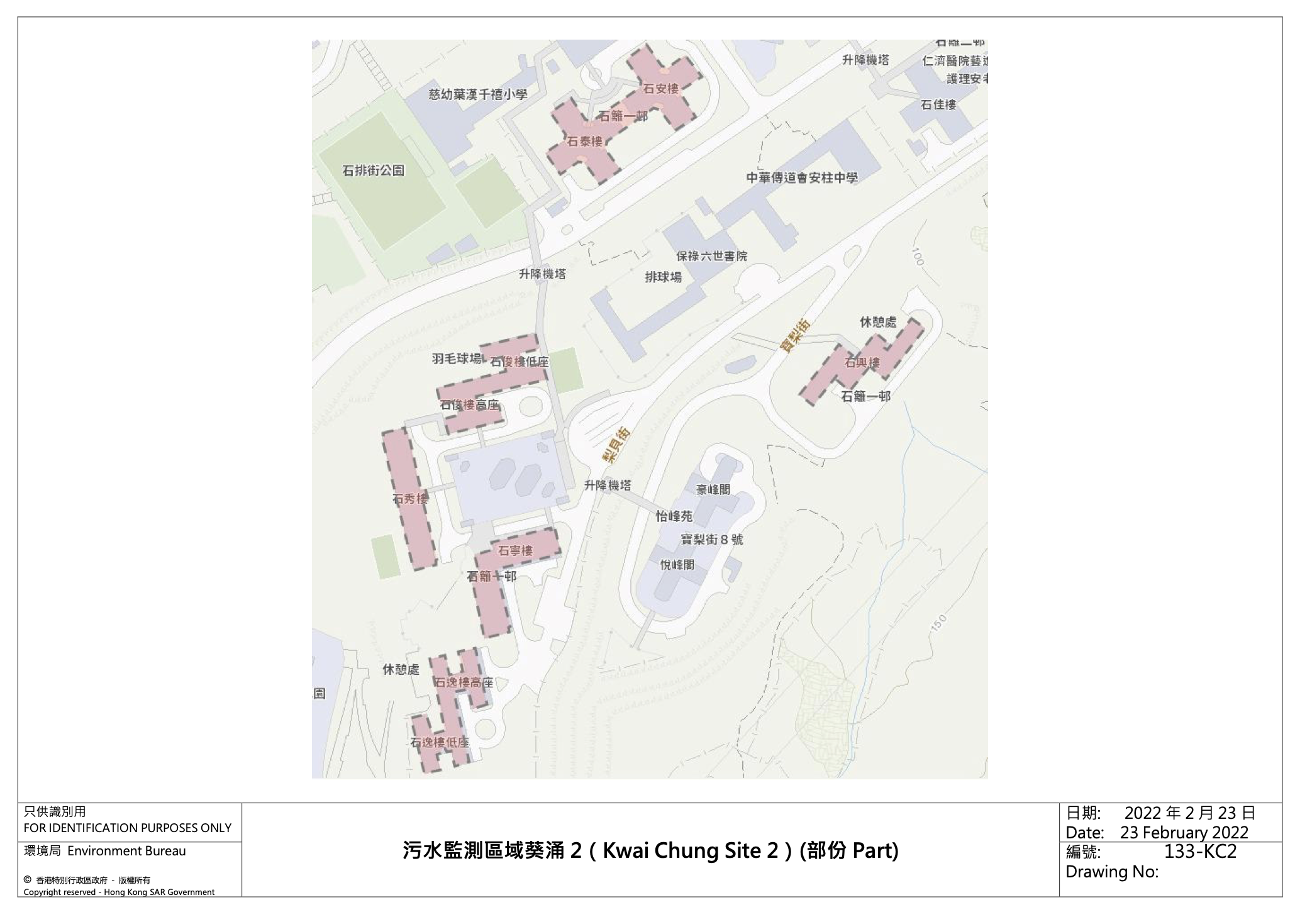Click the 石寧樓 building outline

click(x=516, y=549)
